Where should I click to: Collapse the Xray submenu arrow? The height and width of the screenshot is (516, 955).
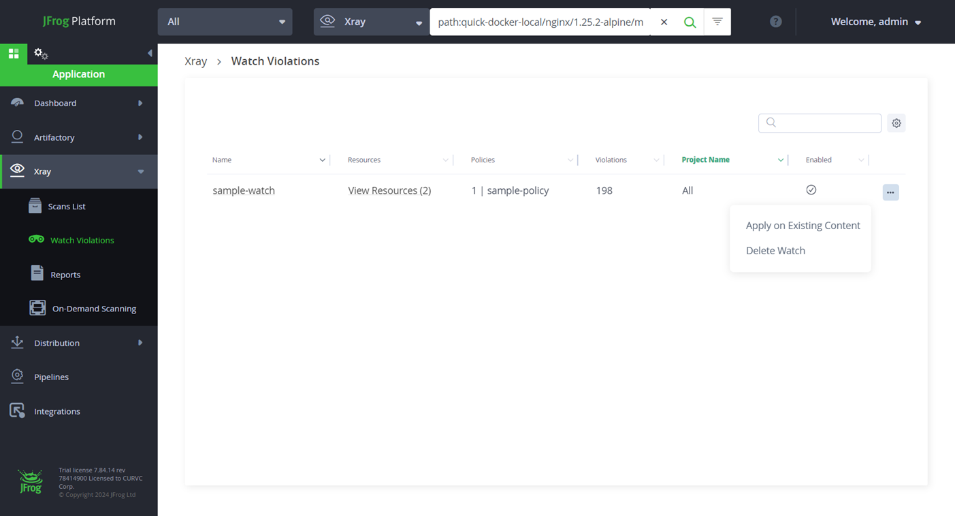(141, 171)
